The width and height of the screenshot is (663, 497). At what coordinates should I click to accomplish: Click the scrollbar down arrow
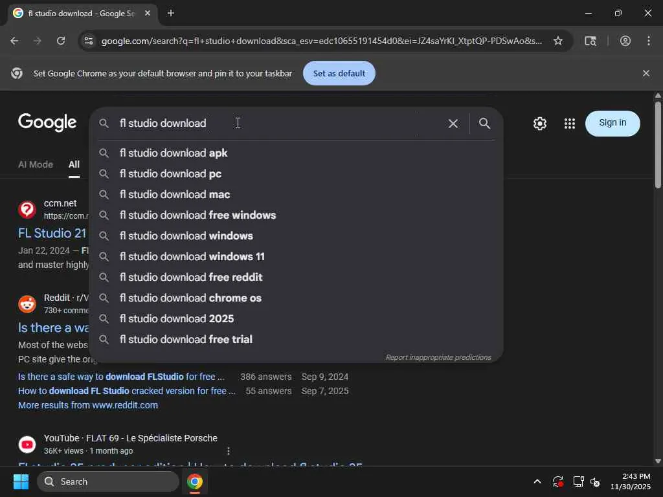658,461
